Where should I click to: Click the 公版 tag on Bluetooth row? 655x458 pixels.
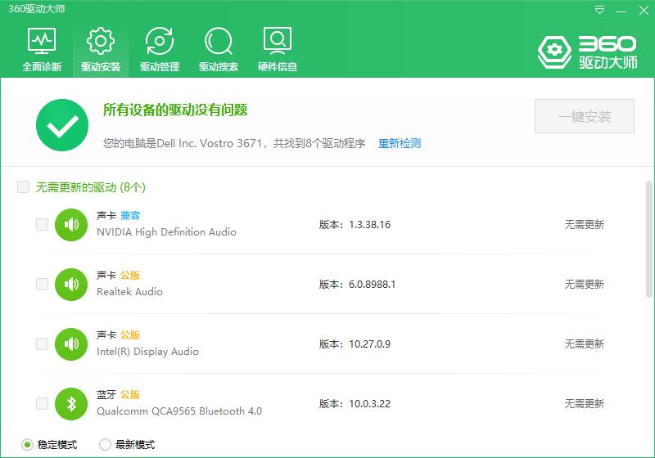click(x=130, y=394)
